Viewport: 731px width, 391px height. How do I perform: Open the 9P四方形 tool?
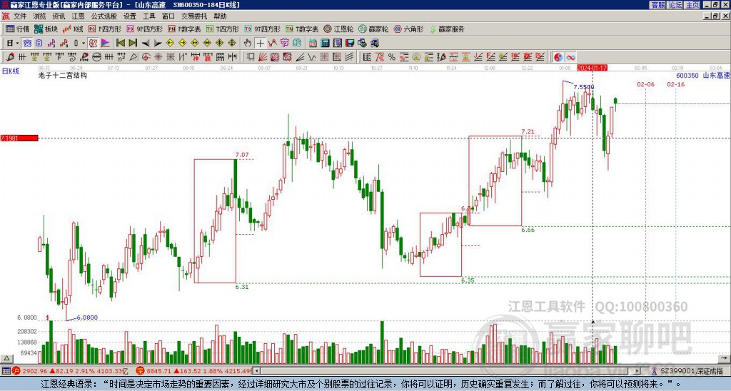pos(144,29)
